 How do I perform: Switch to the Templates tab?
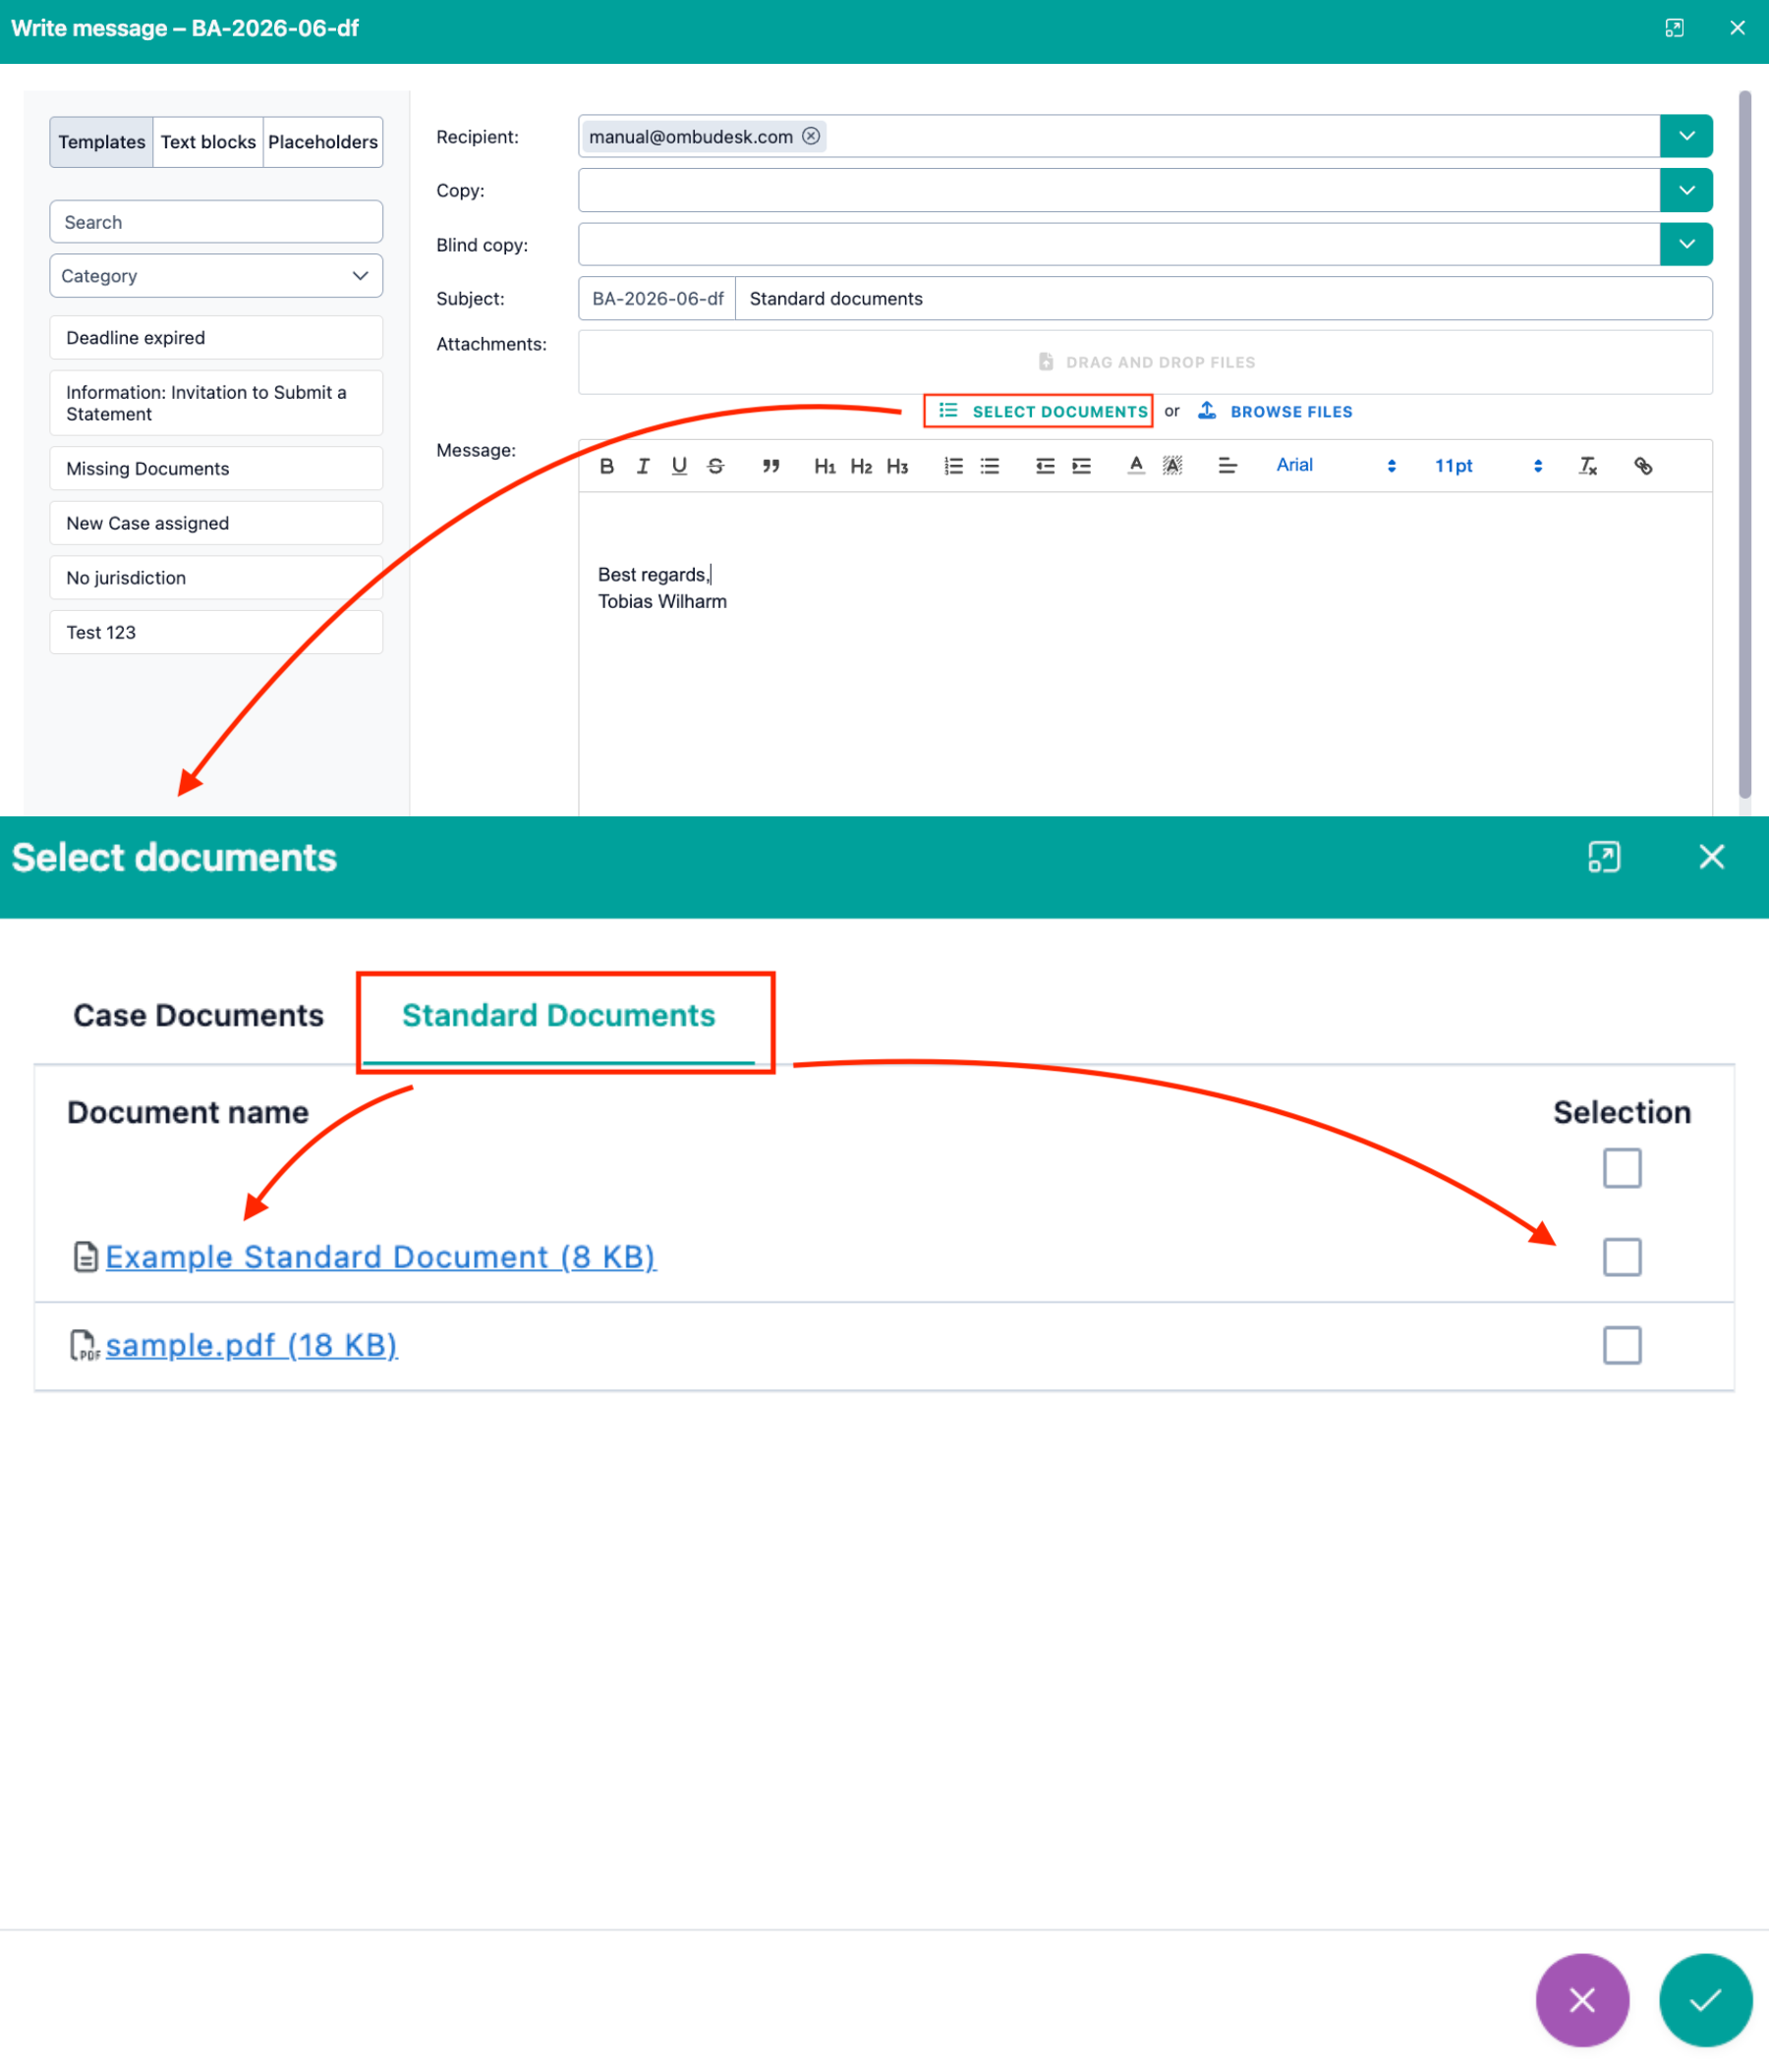101,142
